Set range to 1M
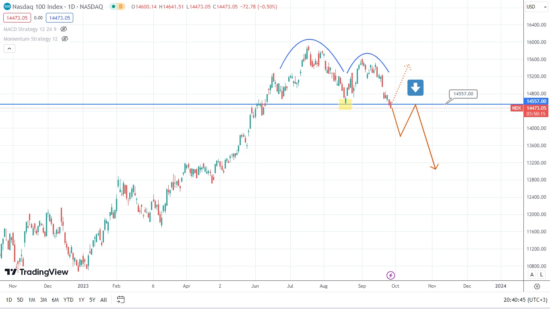 pos(32,300)
